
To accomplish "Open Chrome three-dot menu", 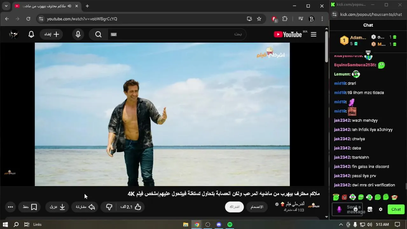I will click(x=322, y=19).
